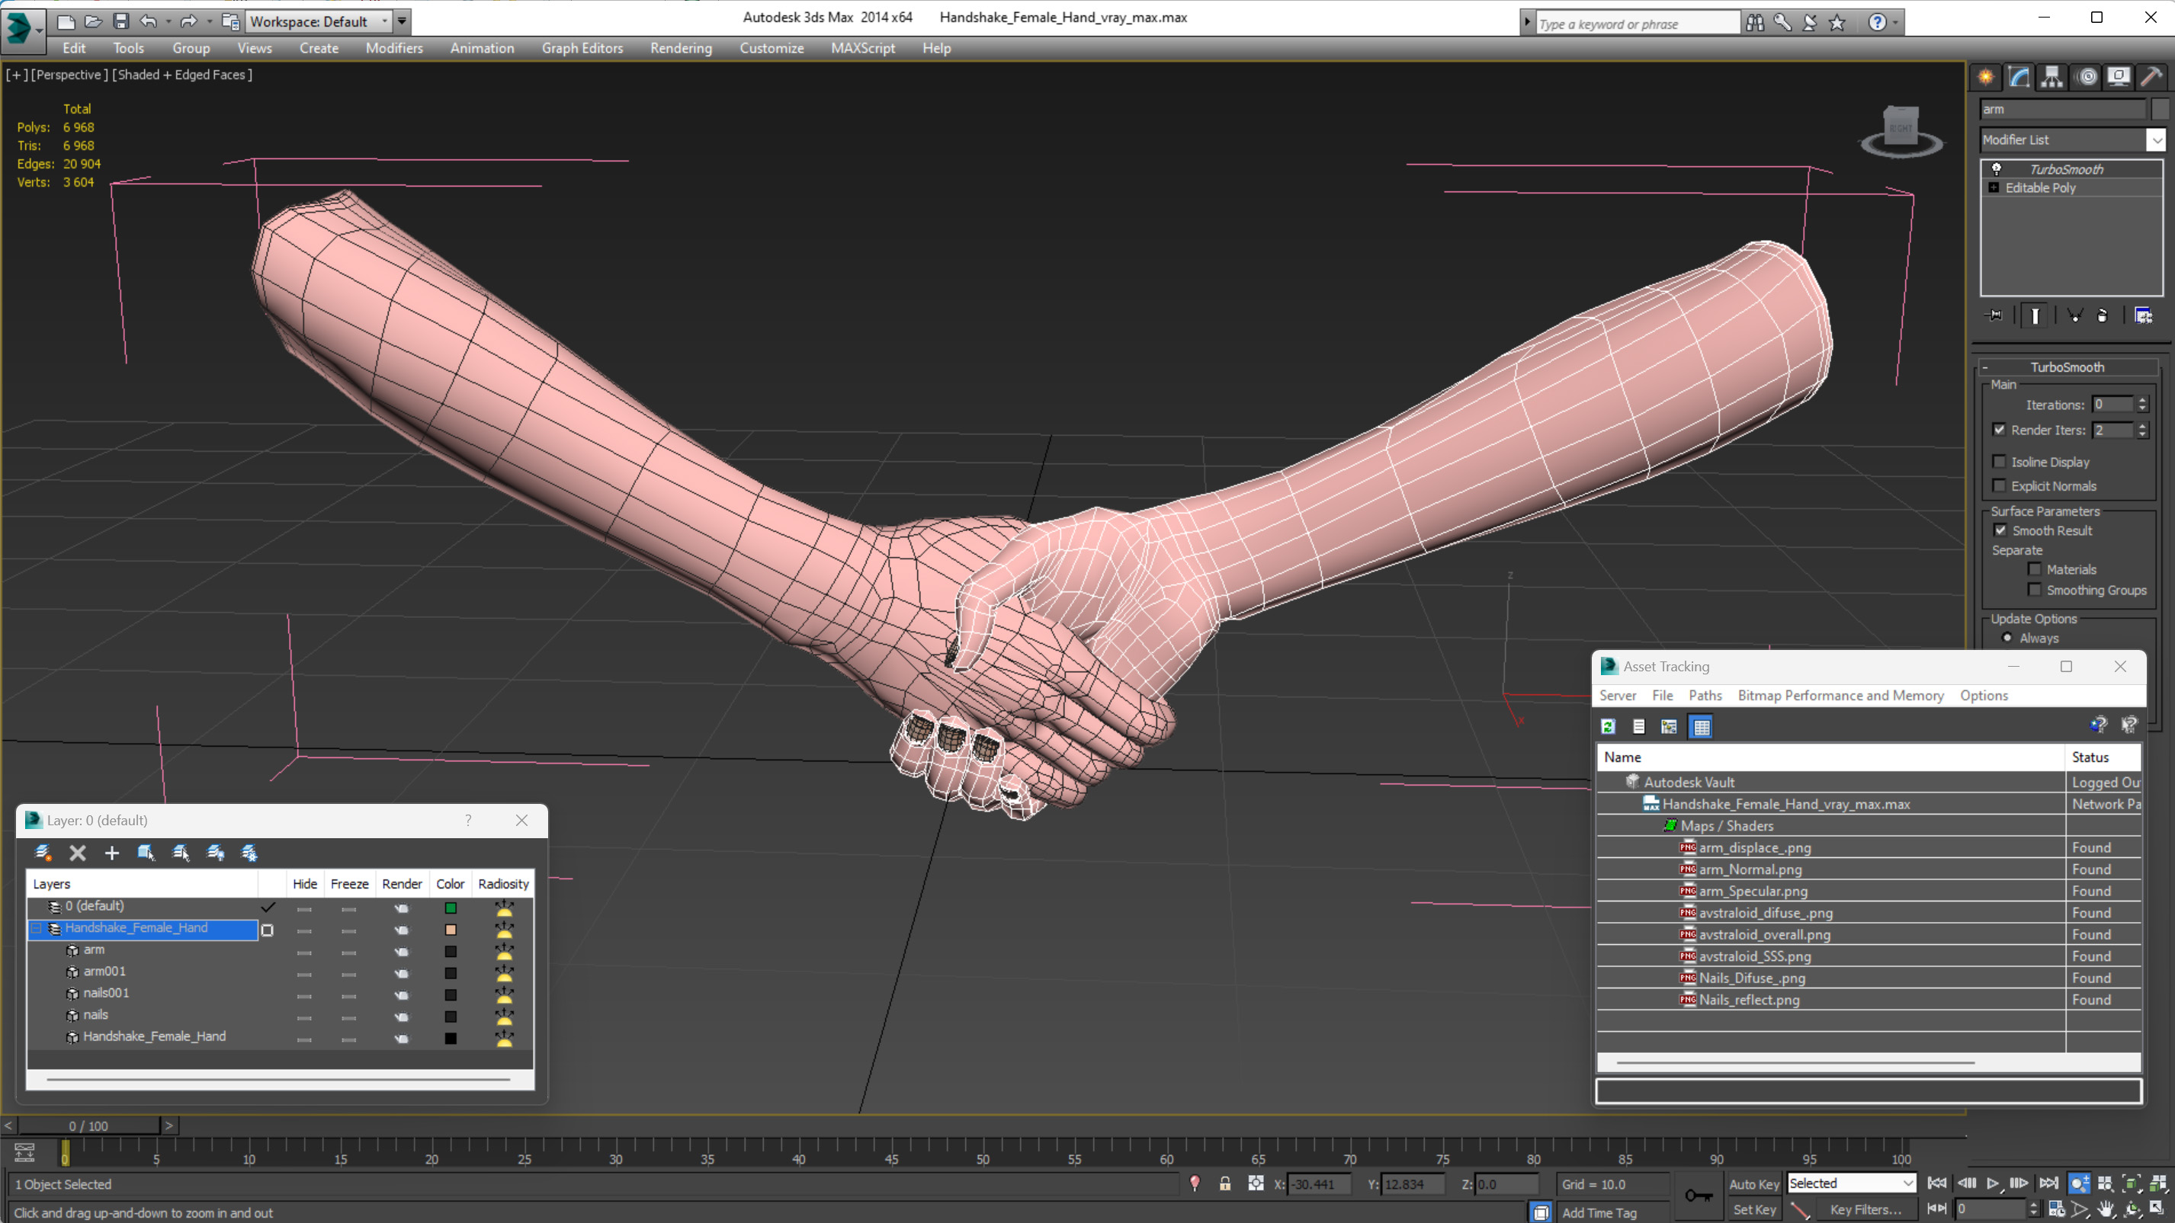Open the Help icon dropdown arrow
The width and height of the screenshot is (2175, 1223).
coord(1894,23)
